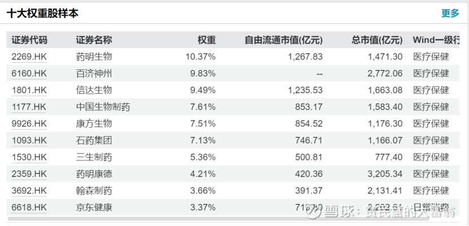Sort by 证券名称 column header
This screenshot has height=226, width=469.
click(94, 40)
